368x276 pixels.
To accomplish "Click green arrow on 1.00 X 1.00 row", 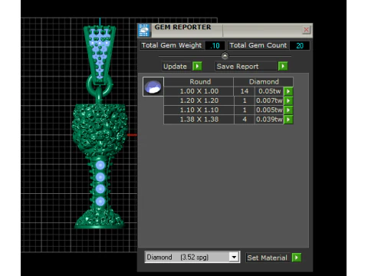I will [x=288, y=91].
